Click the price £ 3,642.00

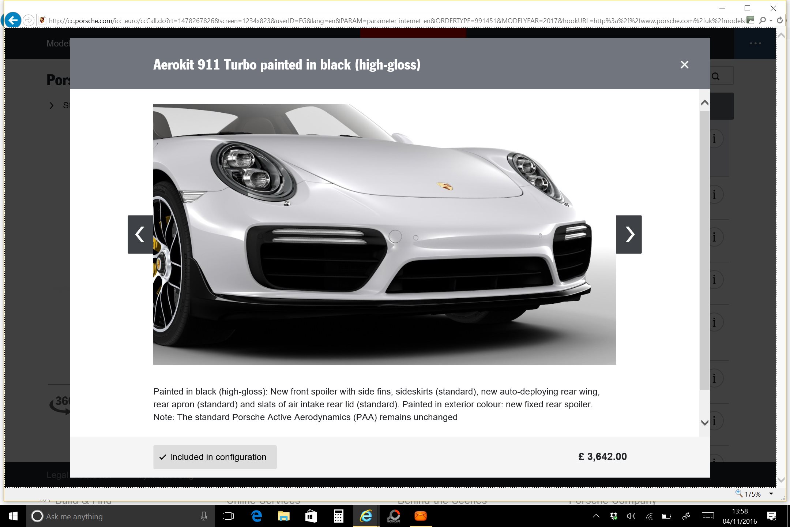(602, 457)
